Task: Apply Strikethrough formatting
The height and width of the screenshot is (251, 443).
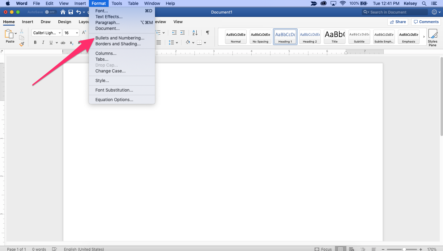Action: [x=63, y=43]
